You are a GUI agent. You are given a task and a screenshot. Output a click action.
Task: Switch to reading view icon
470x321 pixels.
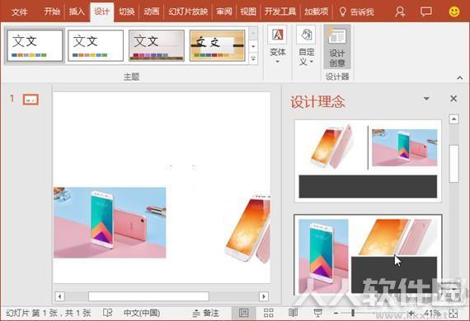click(x=293, y=313)
